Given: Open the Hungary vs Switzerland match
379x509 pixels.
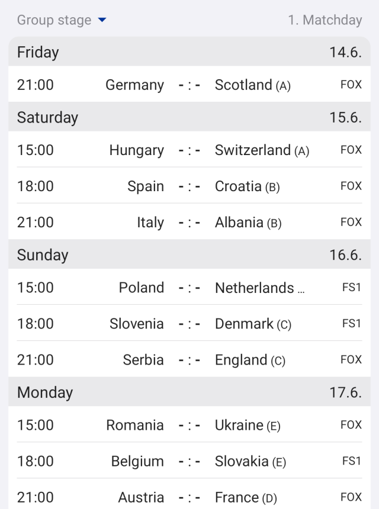Looking at the screenshot, I should 189,150.
